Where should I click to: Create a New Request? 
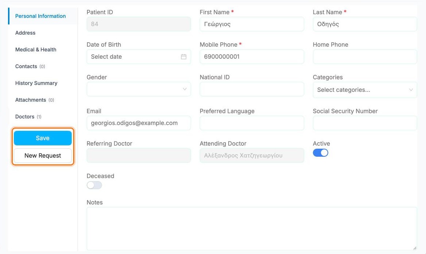(43, 156)
